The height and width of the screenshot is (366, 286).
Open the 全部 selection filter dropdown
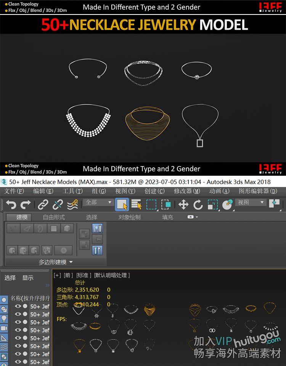98,202
